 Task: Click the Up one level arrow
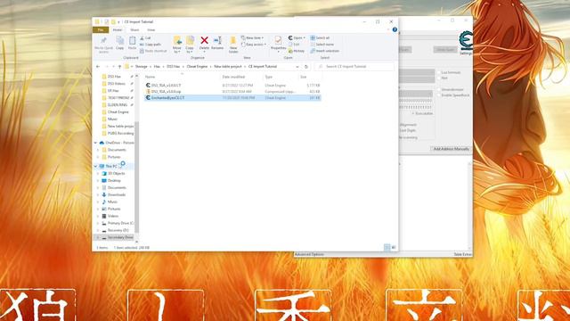[x=119, y=67]
